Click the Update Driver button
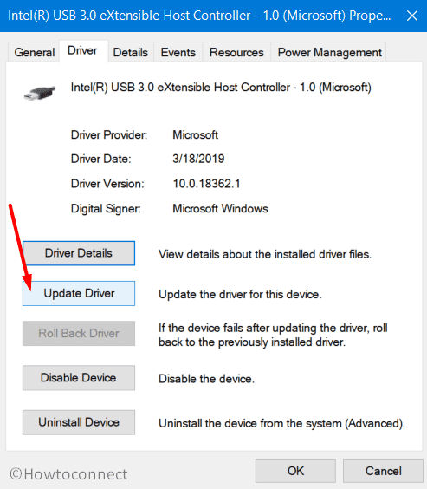427x489 pixels. (x=79, y=293)
